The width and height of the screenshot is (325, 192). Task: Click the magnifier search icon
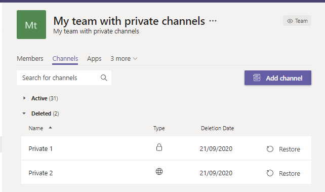[x=104, y=78]
